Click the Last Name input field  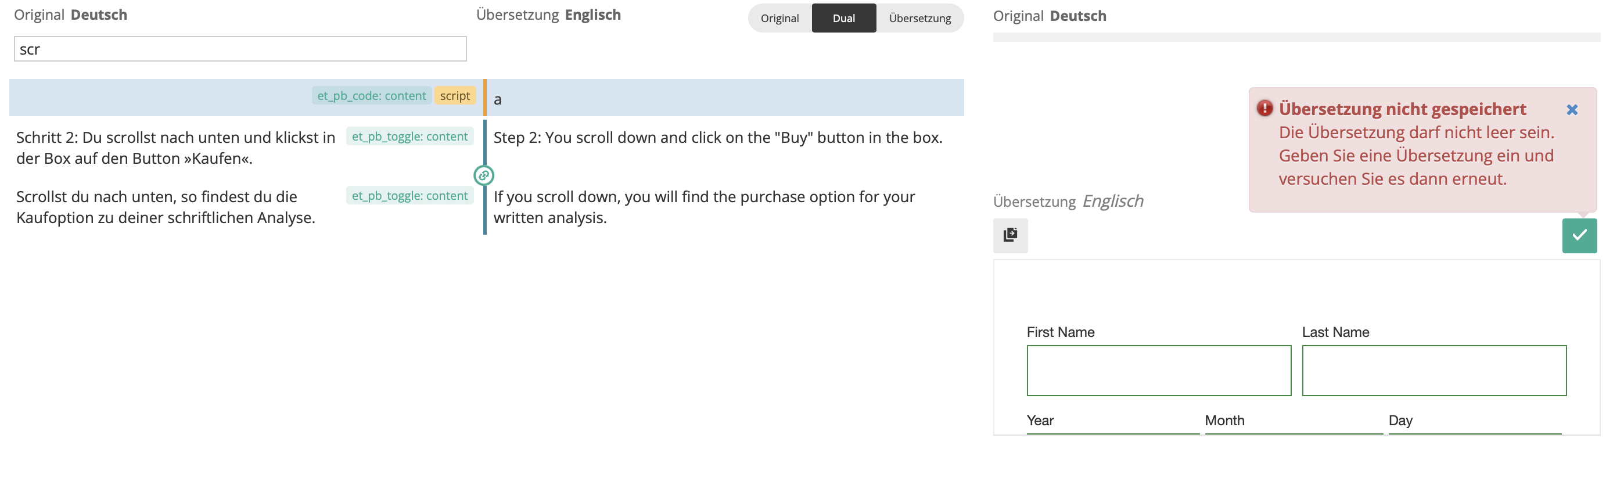pyautogui.click(x=1434, y=371)
